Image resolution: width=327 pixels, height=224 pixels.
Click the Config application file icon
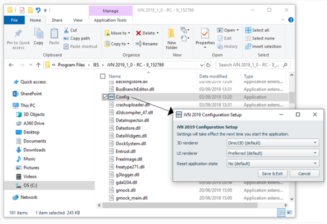tap(112, 97)
